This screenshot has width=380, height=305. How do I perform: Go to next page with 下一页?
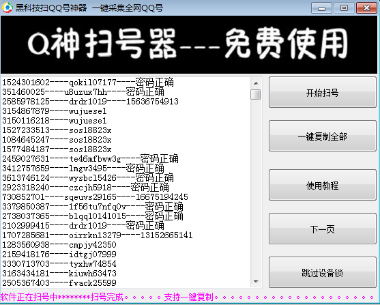point(322,229)
